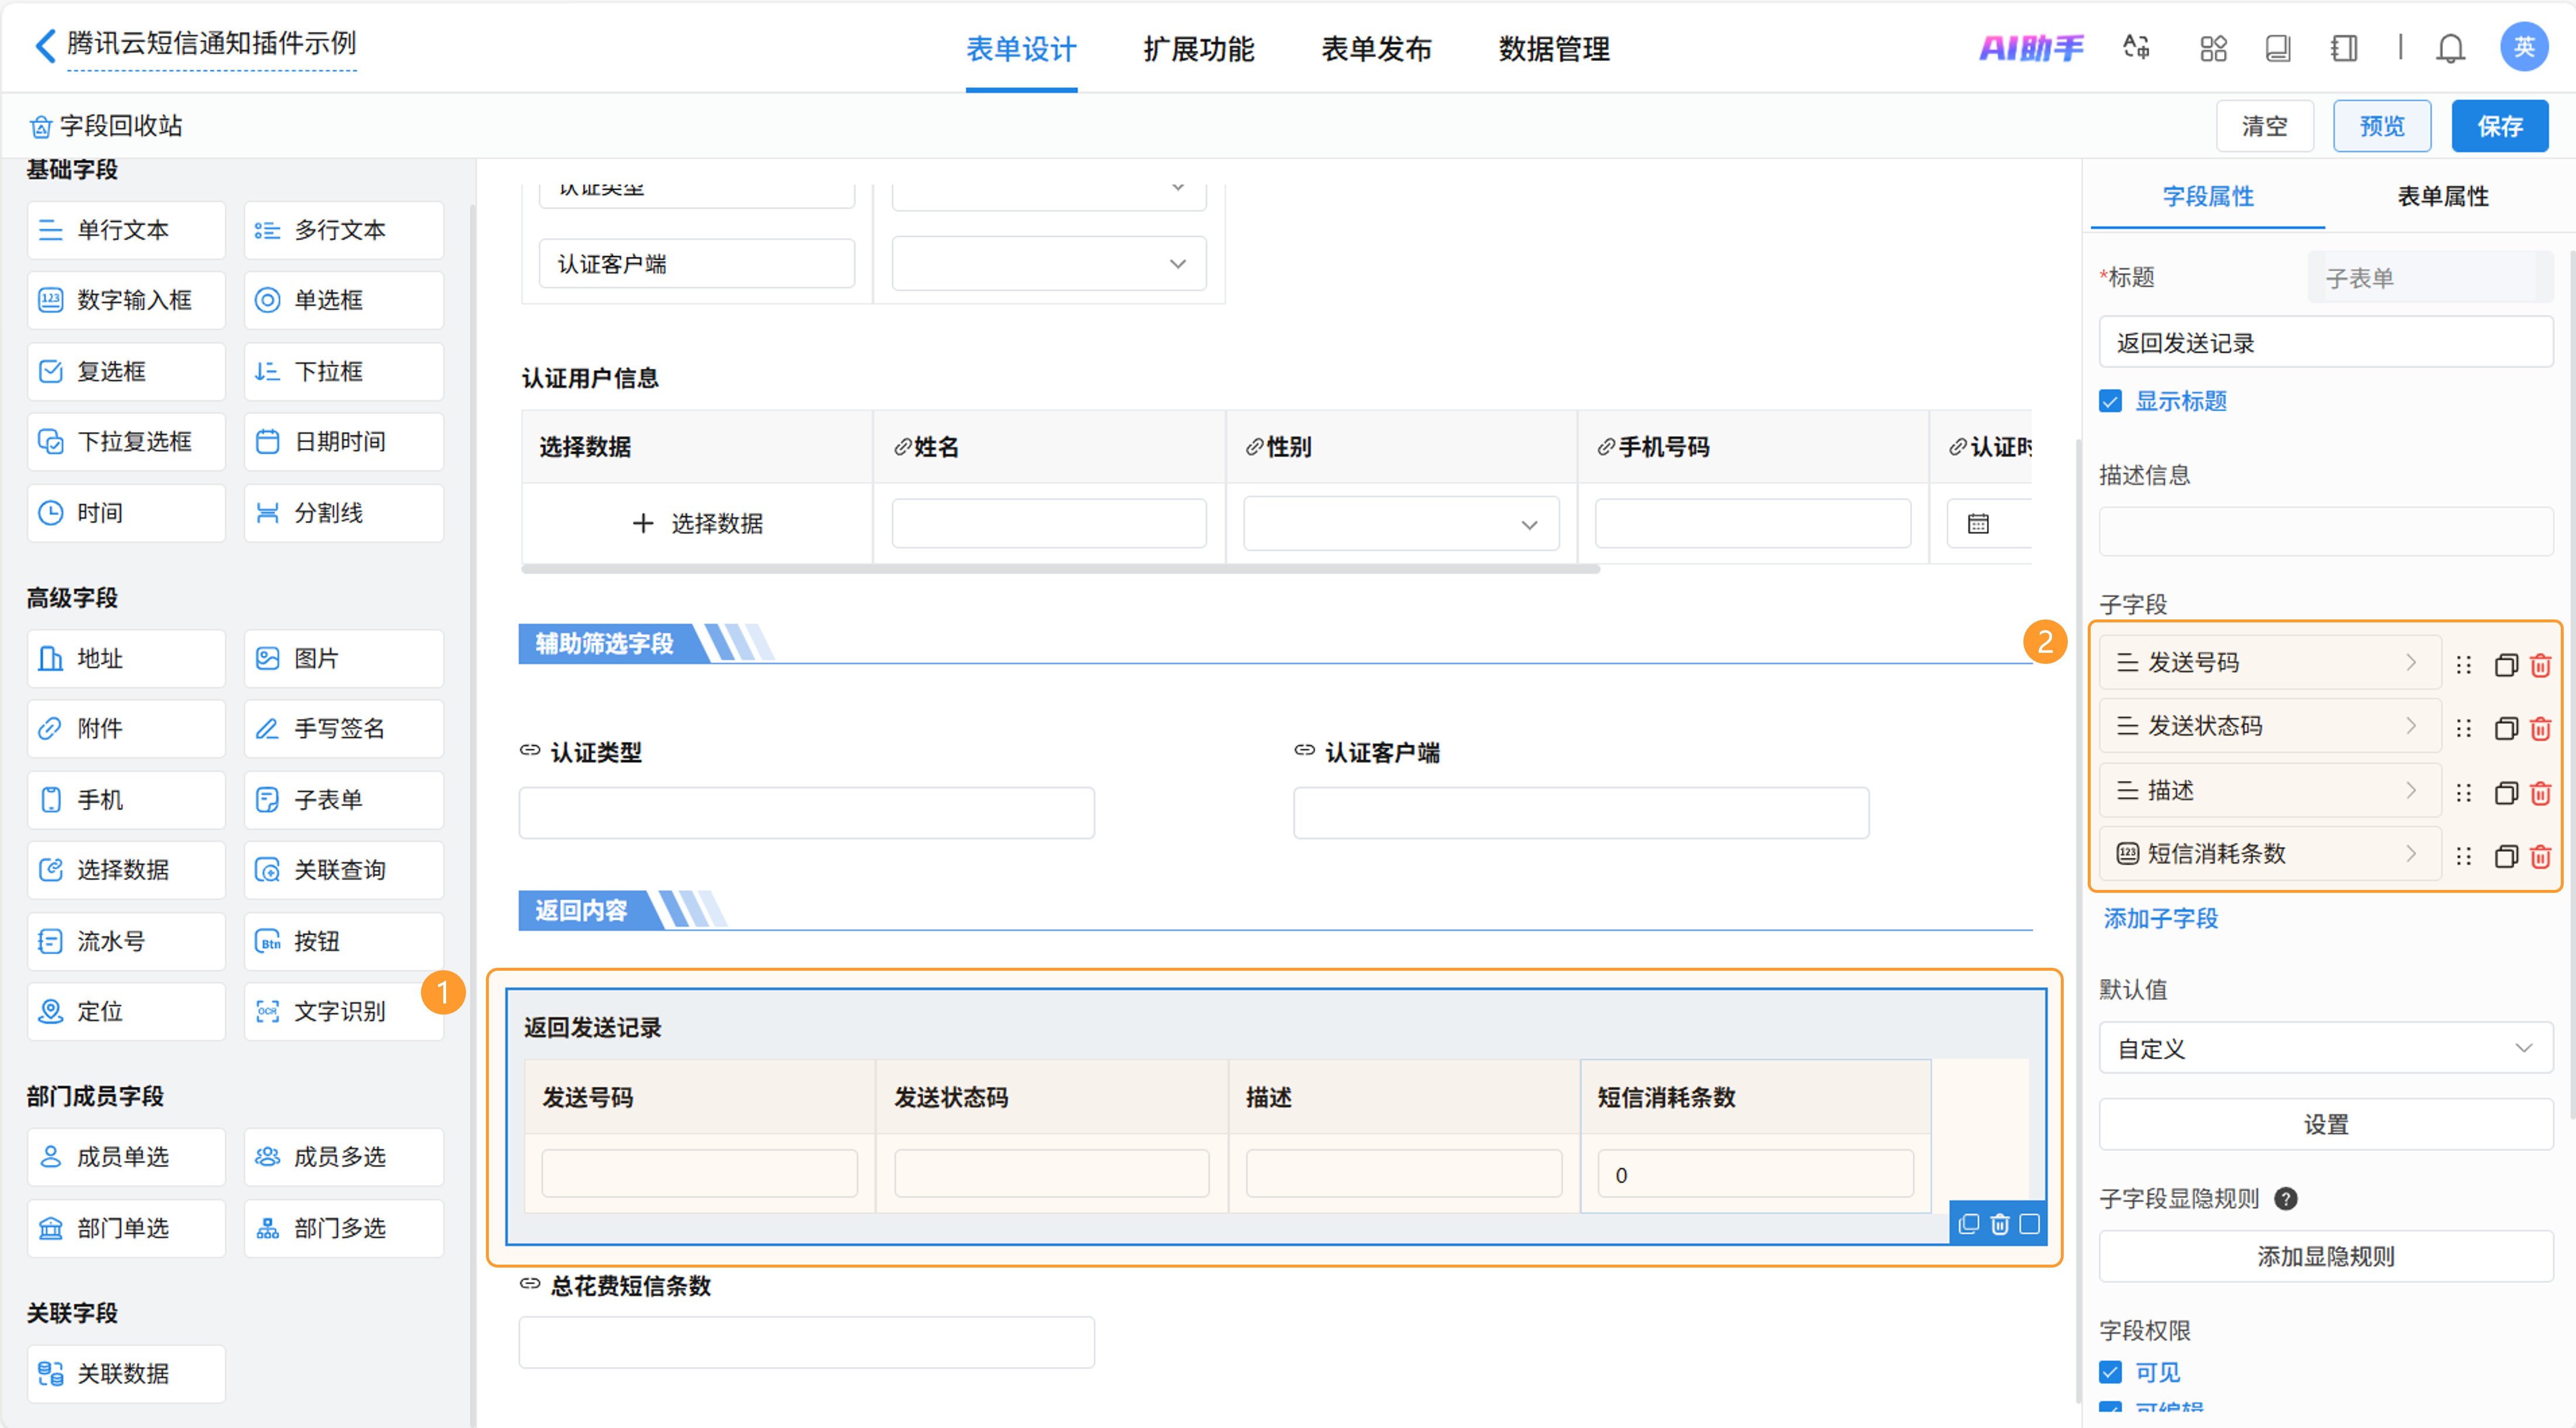Go to the 数据管理 tab
Viewport: 2576px width, 1428px height.
[x=1553, y=48]
